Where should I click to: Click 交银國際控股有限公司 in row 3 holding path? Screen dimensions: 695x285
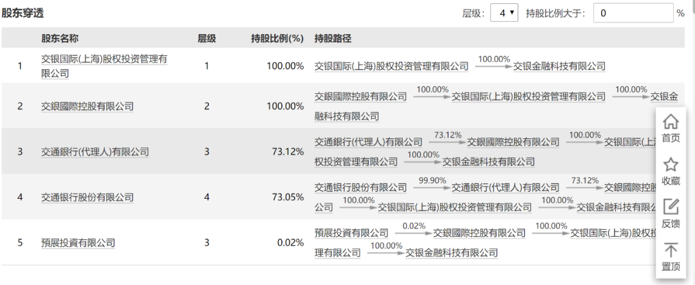pyautogui.click(x=514, y=142)
